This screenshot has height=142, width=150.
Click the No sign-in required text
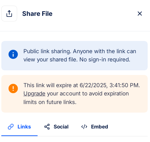(x=105, y=60)
